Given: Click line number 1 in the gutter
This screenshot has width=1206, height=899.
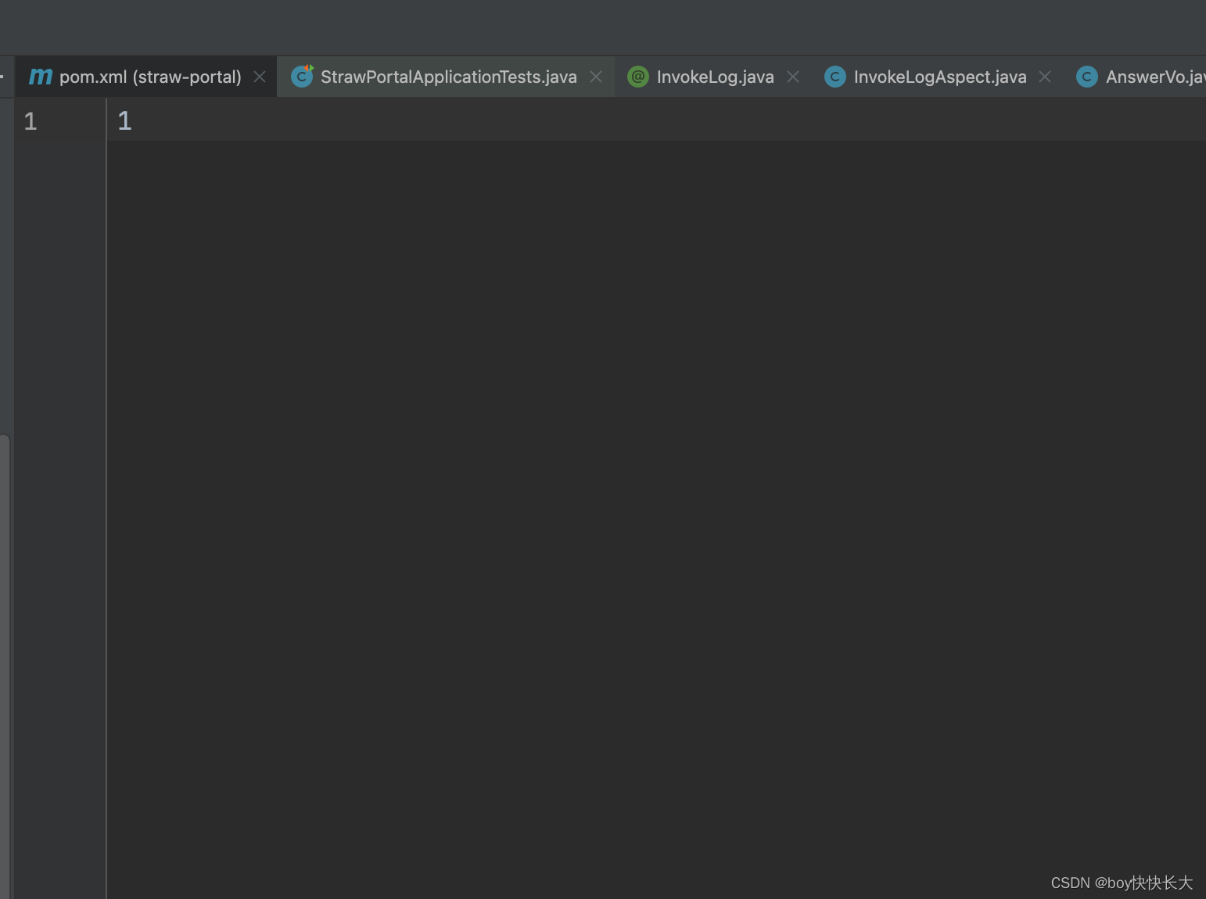Looking at the screenshot, I should pos(31,121).
